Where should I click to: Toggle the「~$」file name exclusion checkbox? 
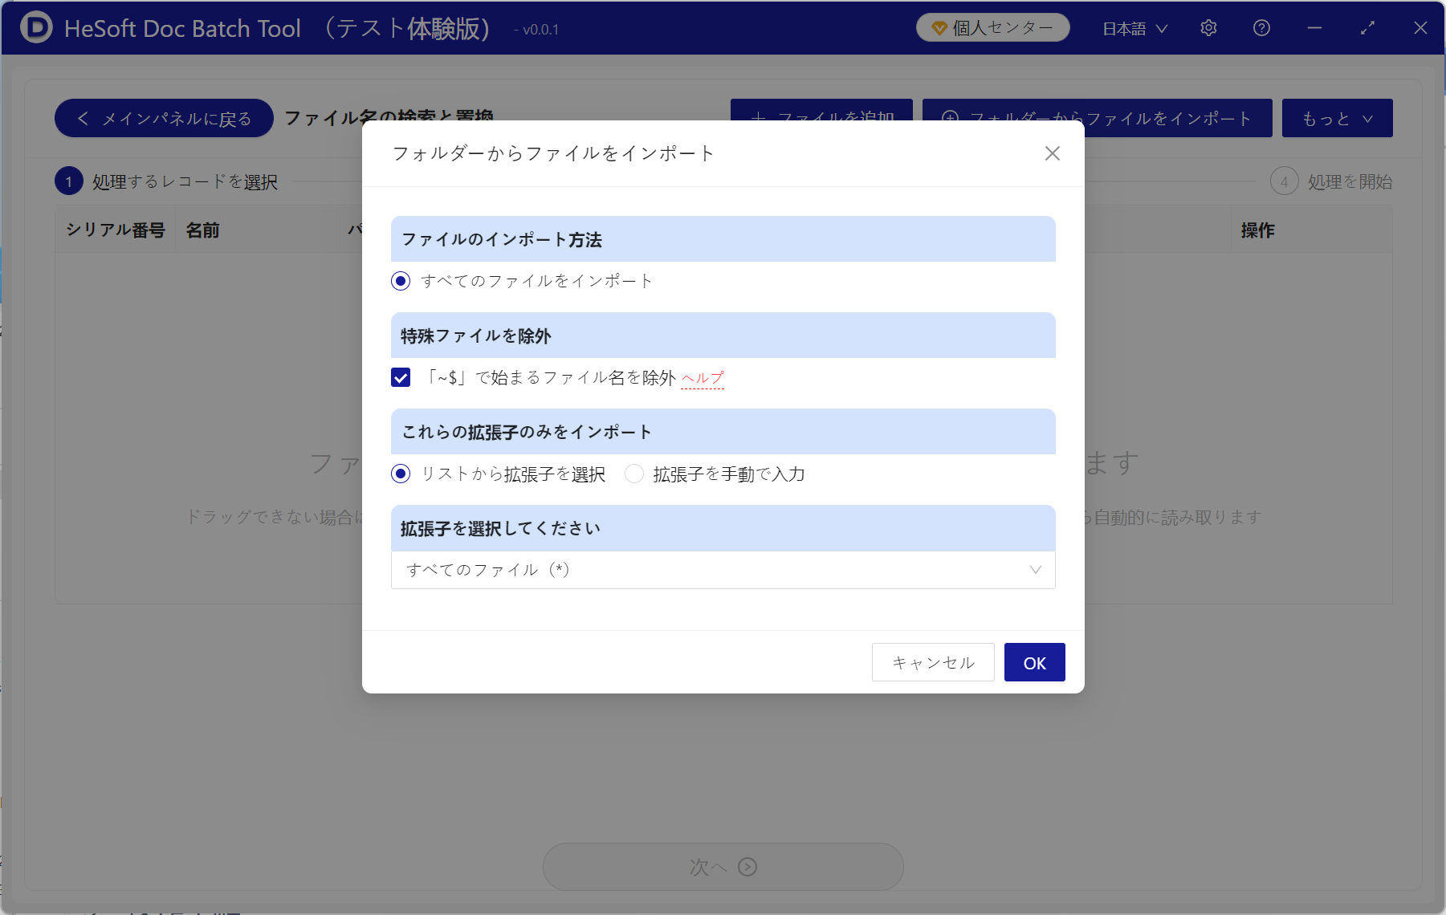click(x=401, y=377)
